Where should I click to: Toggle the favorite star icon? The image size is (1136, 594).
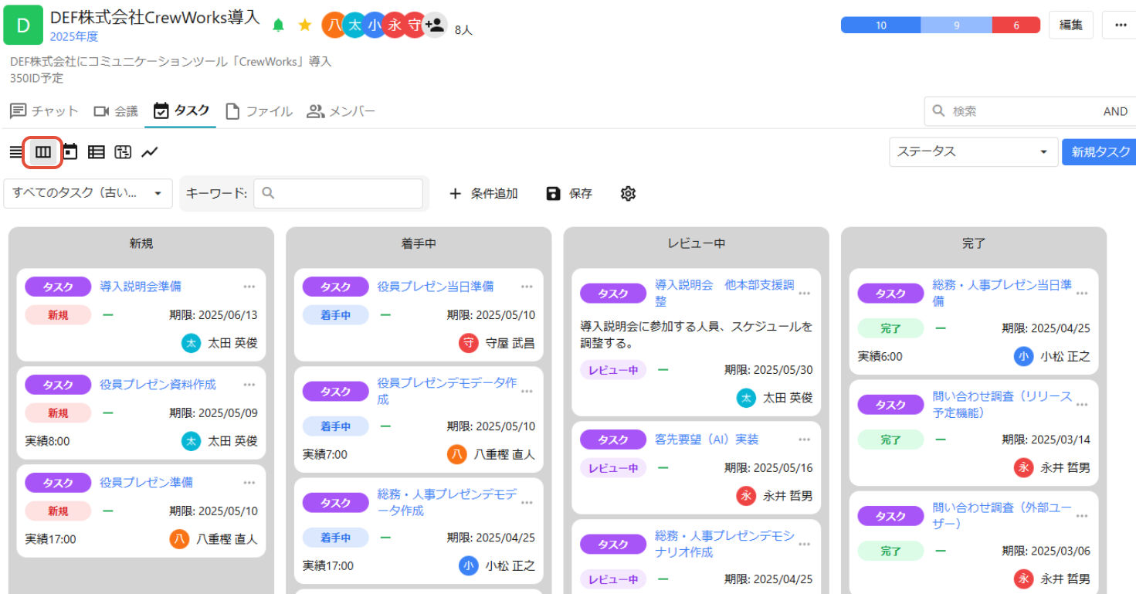tap(305, 25)
